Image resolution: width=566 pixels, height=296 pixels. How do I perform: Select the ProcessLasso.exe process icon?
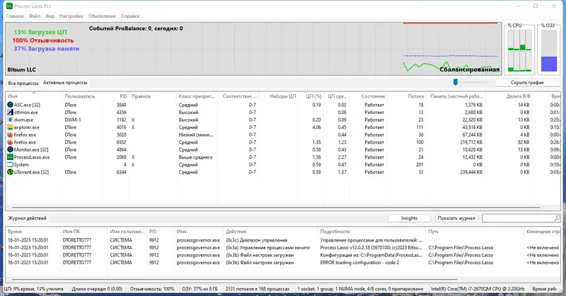pyautogui.click(x=10, y=157)
